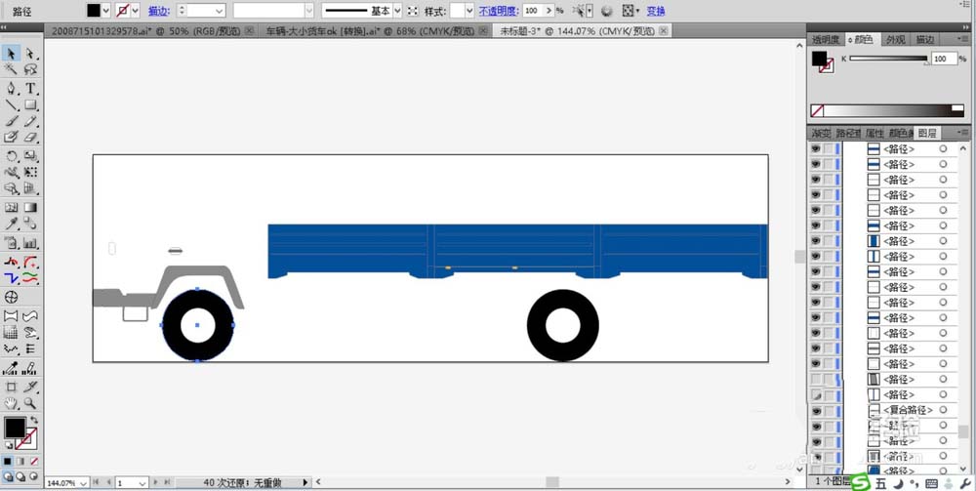Click the 变换 link
Image resolution: width=976 pixels, height=491 pixels.
(x=656, y=11)
